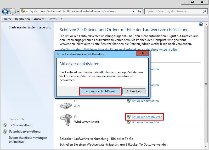209x150 pixels.
Task: Open the 'Was Sie vor dem Aktivieren' info link
Action: click(x=119, y=50)
